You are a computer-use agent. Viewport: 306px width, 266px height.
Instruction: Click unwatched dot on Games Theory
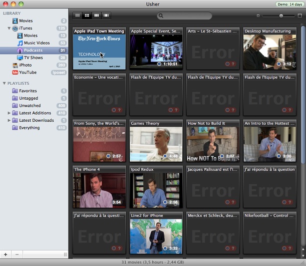[165, 156]
